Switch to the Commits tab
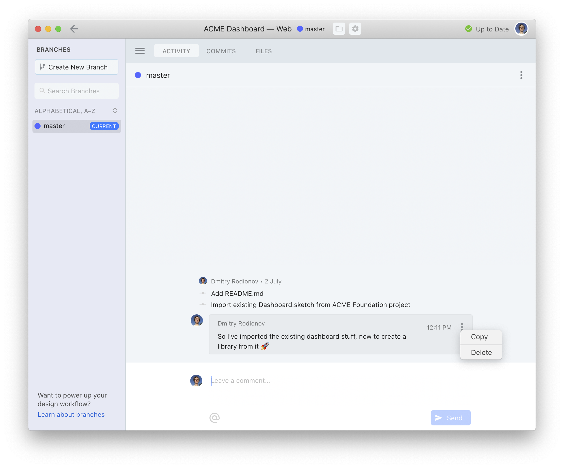The width and height of the screenshot is (564, 468). (221, 51)
